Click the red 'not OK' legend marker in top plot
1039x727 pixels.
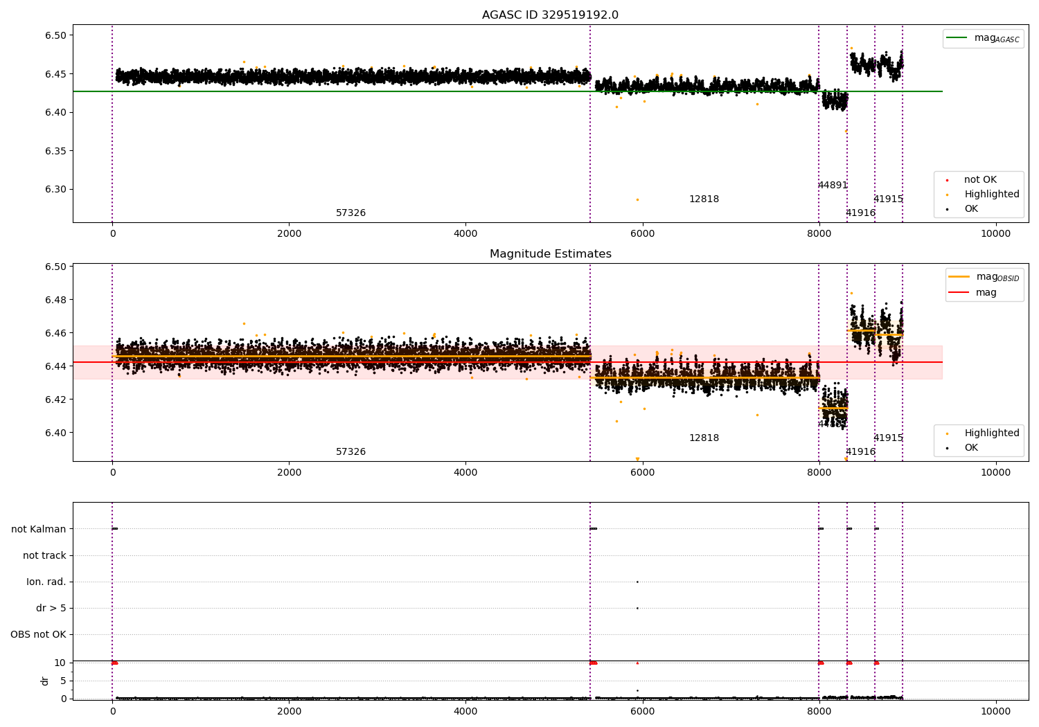(947, 180)
